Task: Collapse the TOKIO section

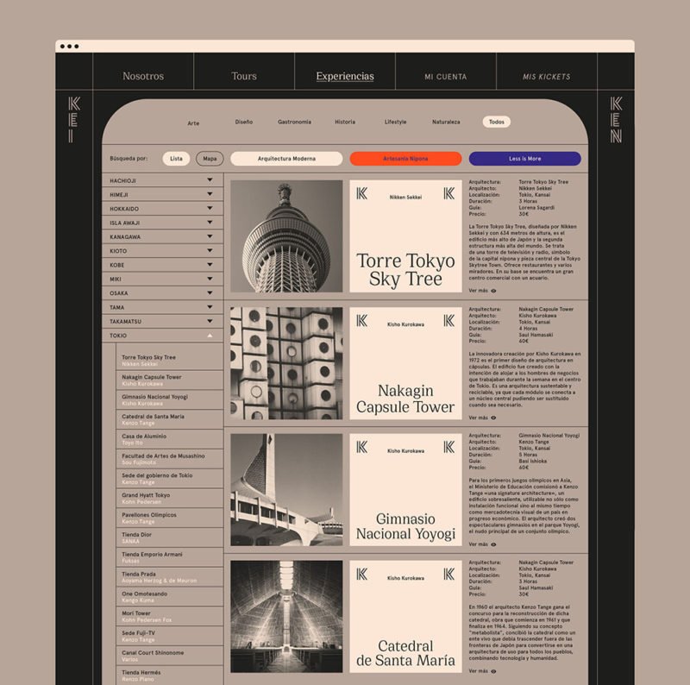Action: 210,335
